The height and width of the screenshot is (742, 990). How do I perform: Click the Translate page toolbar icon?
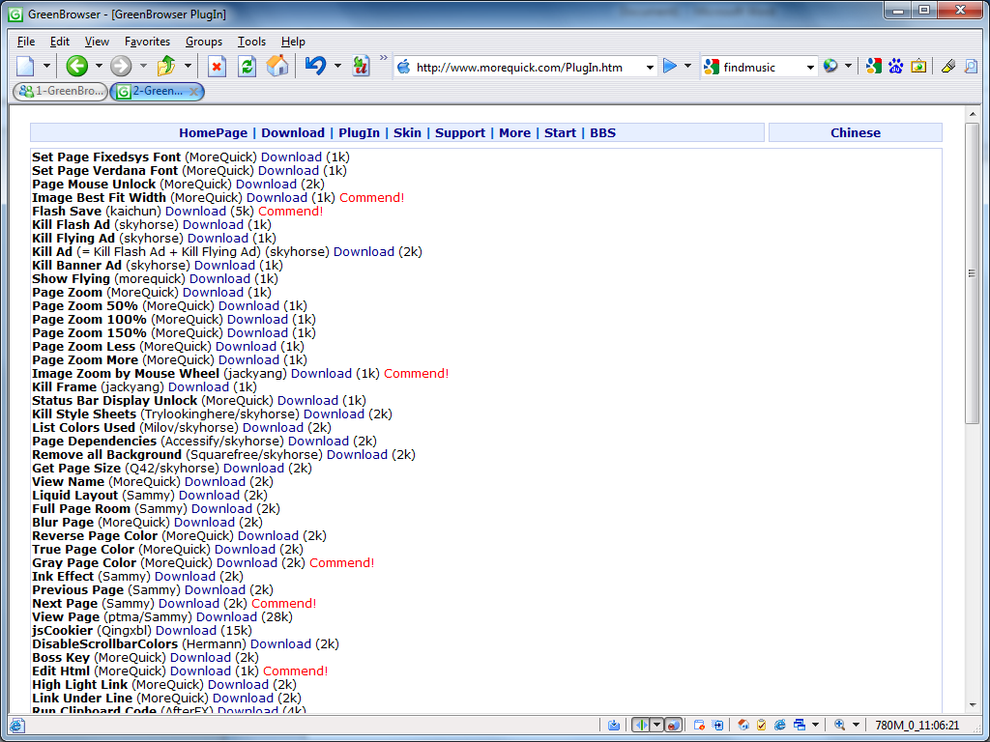pos(361,66)
